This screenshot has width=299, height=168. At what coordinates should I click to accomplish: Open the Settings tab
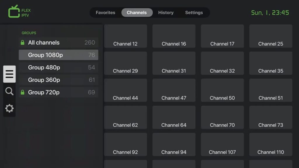[194, 13]
